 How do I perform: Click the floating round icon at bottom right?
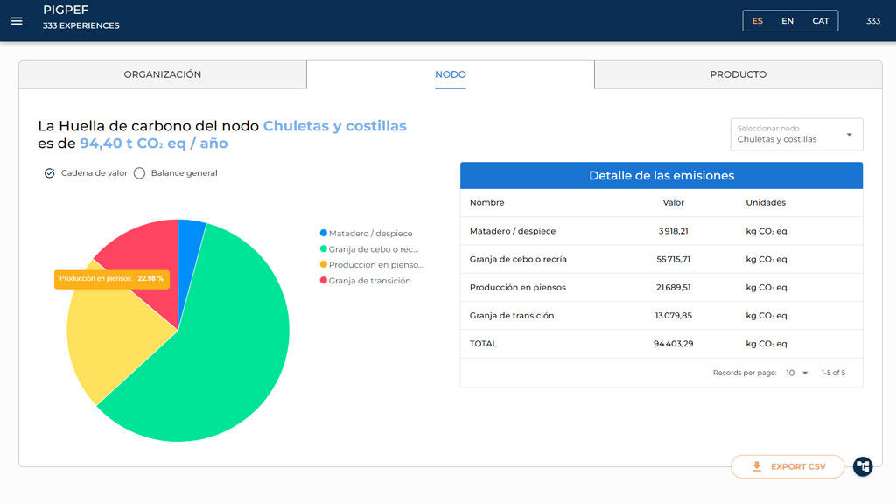[x=863, y=466]
